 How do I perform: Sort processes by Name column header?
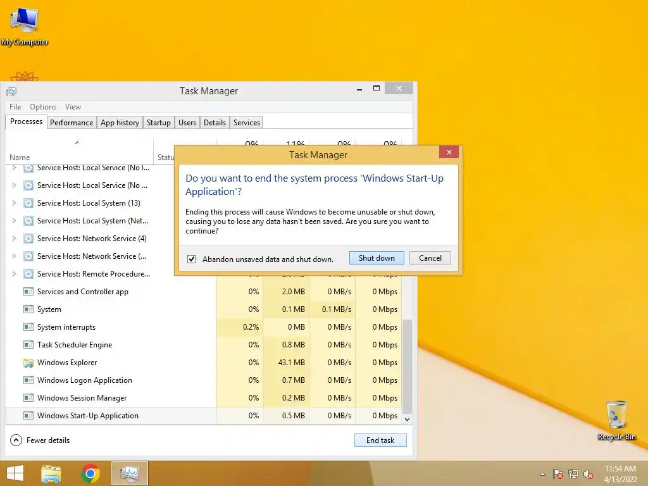click(x=20, y=158)
